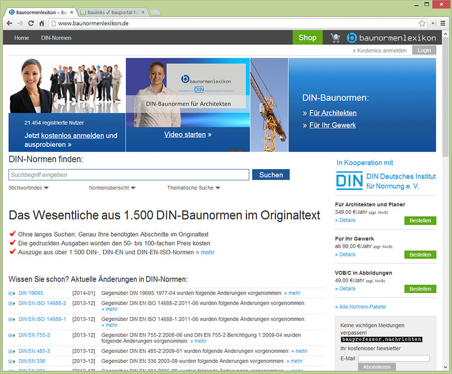The image size is (452, 374).
Task: Maximize the browser window
Action: (427, 5)
